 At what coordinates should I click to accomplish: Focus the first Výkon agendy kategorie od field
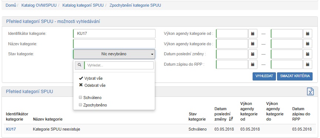232,33
